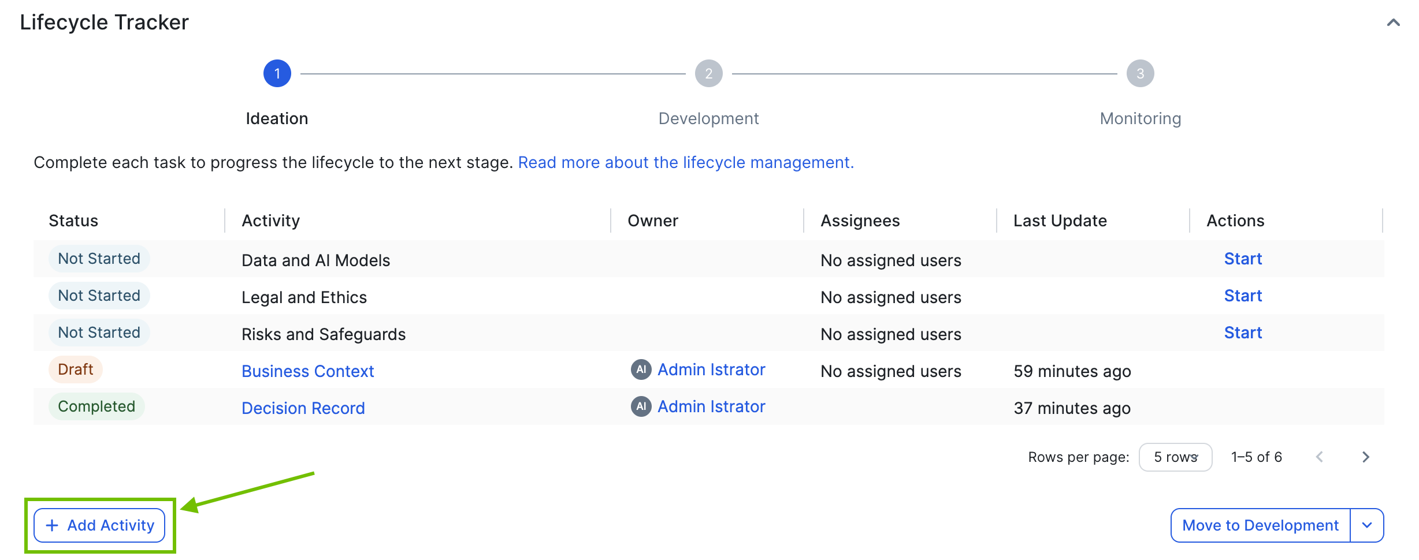Open the Decision Record activity
The image size is (1419, 560).
coord(303,408)
